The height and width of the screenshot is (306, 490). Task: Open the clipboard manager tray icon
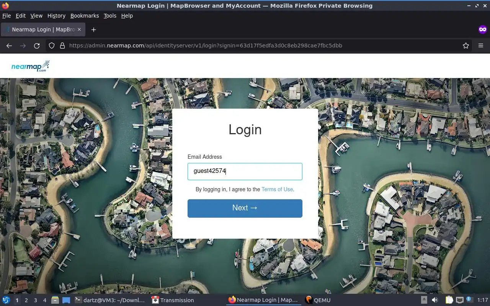(449, 300)
